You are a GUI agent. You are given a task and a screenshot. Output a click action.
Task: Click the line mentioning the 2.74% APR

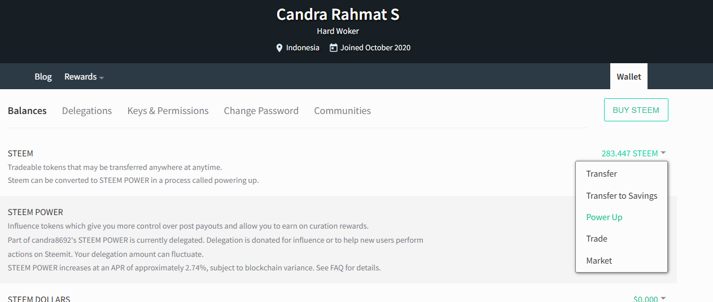pyautogui.click(x=194, y=268)
